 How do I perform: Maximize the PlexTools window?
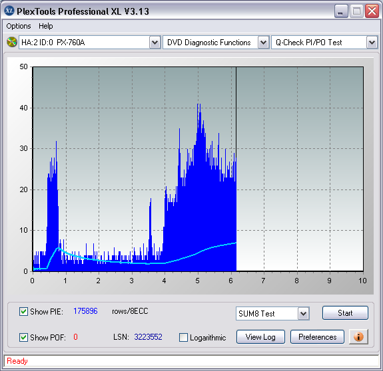click(x=356, y=11)
